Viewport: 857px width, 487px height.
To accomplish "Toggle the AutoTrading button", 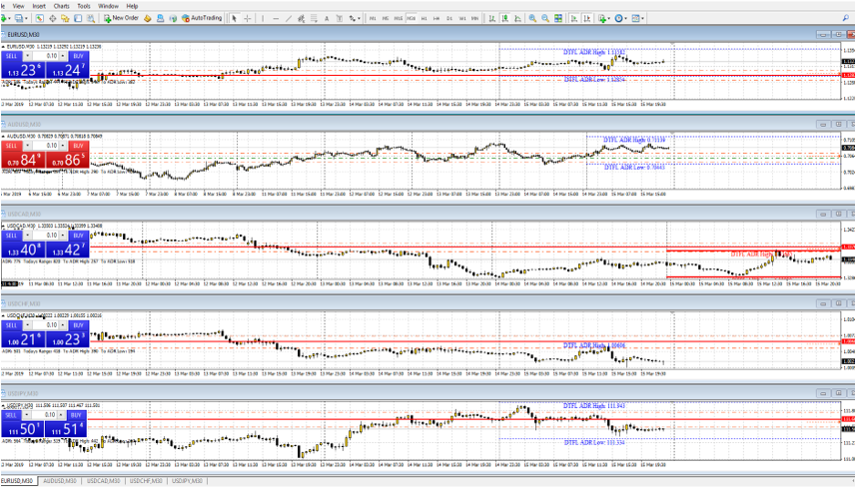I will point(202,18).
